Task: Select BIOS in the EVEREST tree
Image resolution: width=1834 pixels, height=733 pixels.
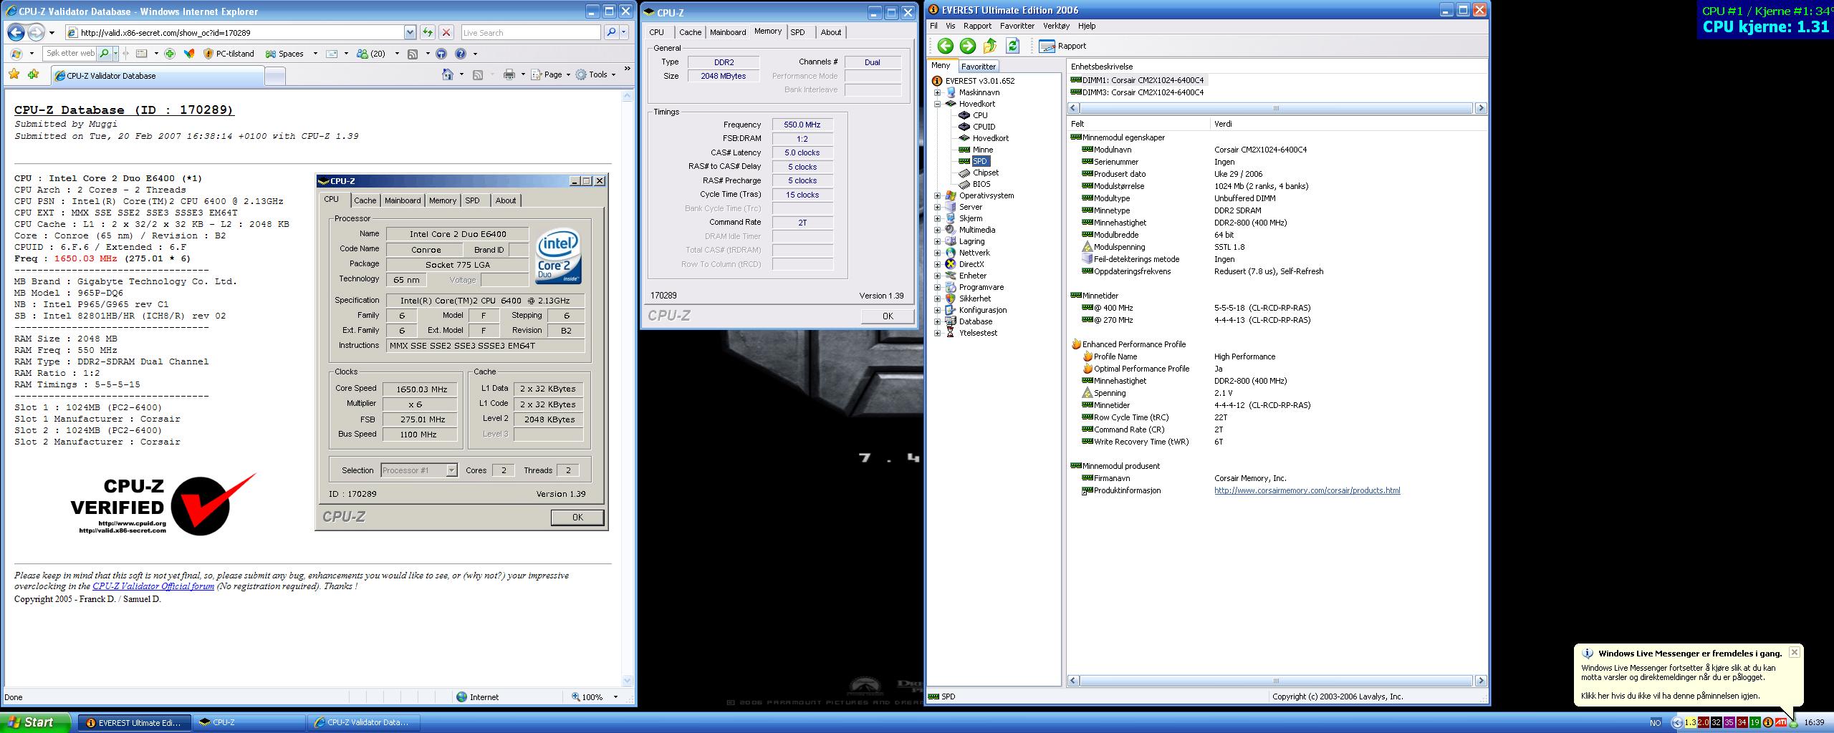Action: pos(981,184)
